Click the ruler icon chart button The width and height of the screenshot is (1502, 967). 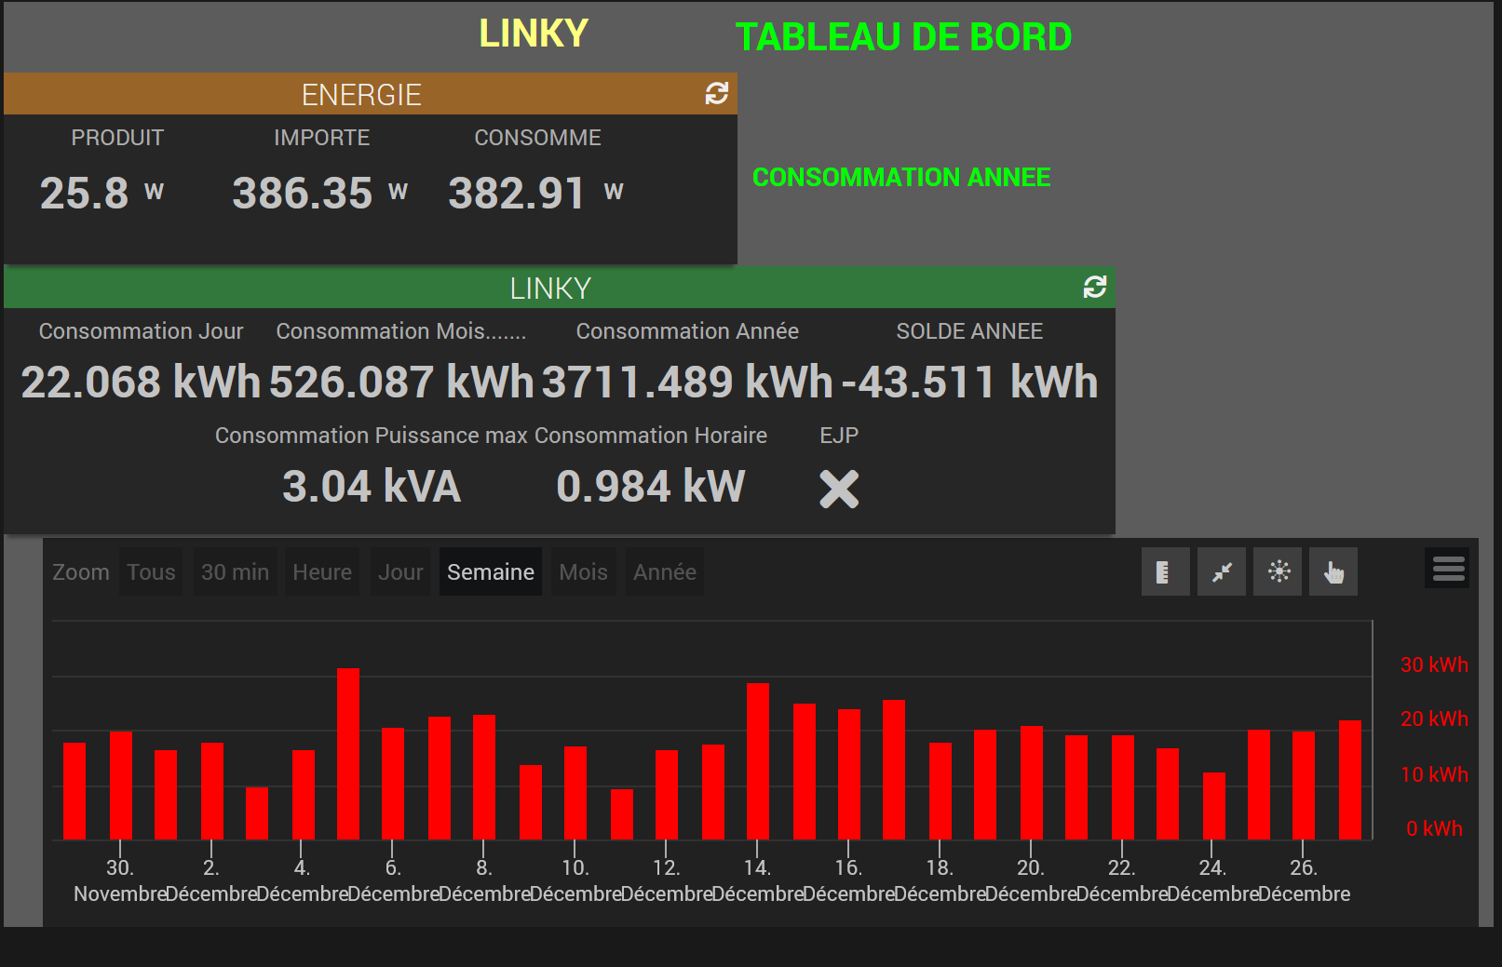pos(1164,571)
